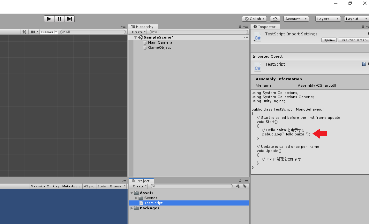Open the Layout dropdown
The width and height of the screenshot is (369, 224).
[x=356, y=19]
